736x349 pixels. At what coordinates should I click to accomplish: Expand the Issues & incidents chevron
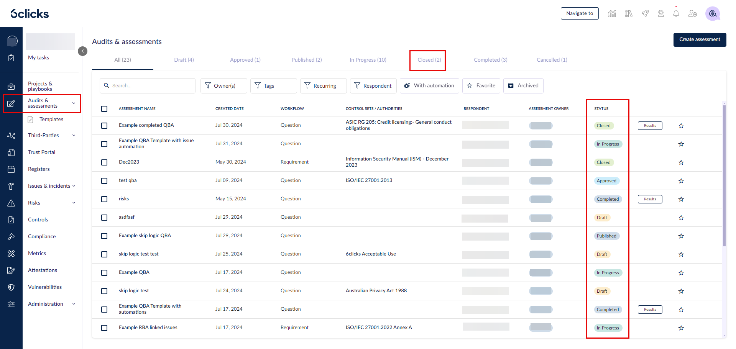pyautogui.click(x=74, y=186)
